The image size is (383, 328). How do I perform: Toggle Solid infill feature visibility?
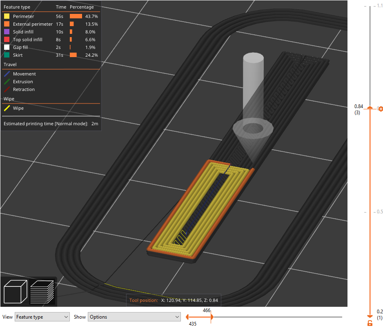[x=51, y=32]
